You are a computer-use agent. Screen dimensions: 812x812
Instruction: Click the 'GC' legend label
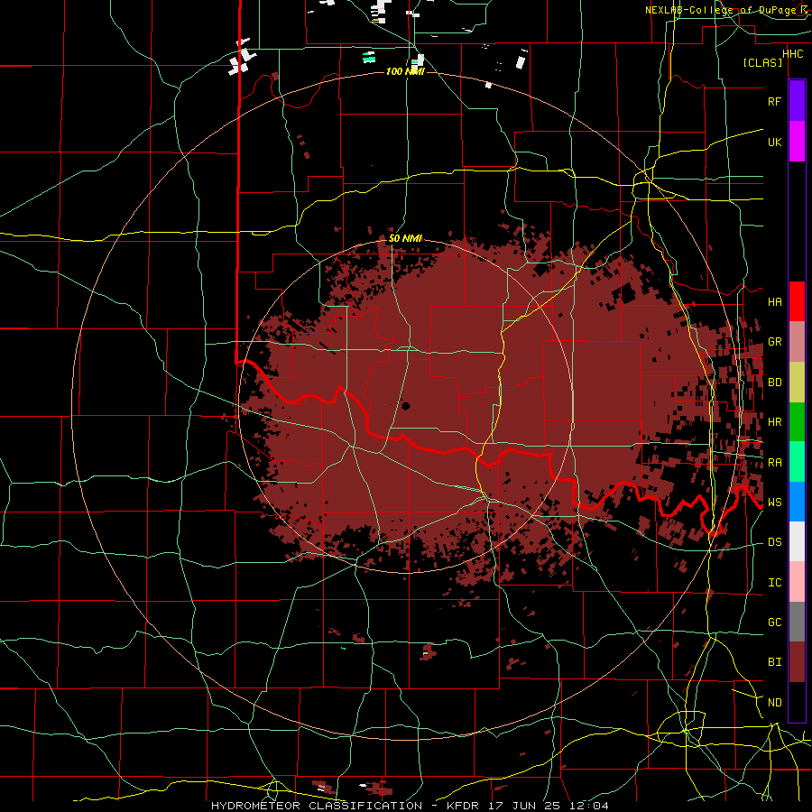[x=774, y=623]
